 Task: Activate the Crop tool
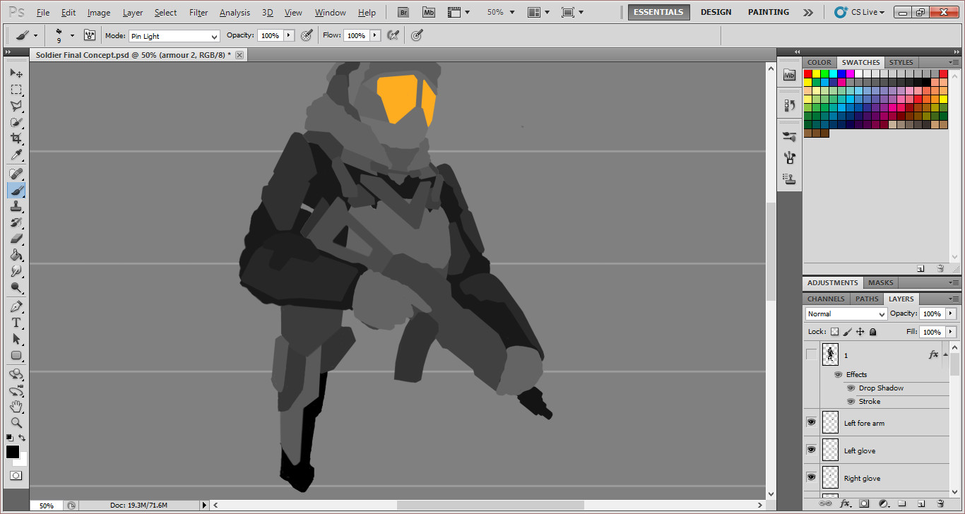coord(16,139)
